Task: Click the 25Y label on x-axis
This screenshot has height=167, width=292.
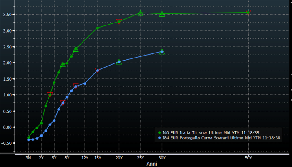Action: click(141, 158)
